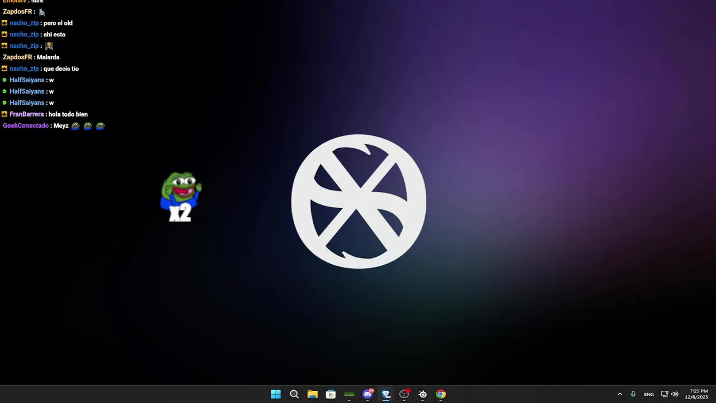Click ZapdosFR username beside 'Malarda'
Viewport: 716px width, 403px height.
[x=17, y=57]
